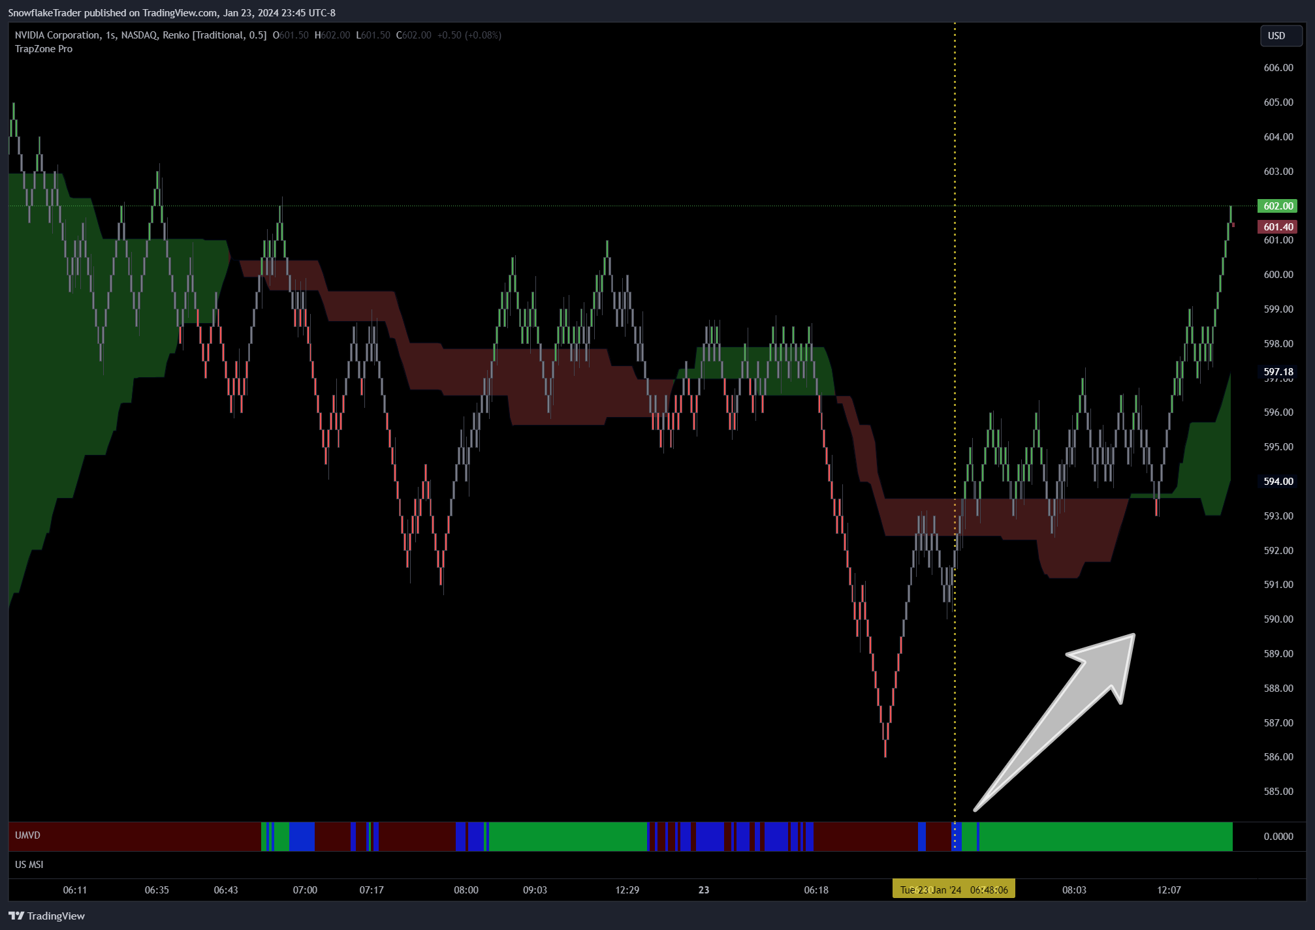Click the 588.00 price axis label
This screenshot has width=1315, height=930.
pos(1278,689)
